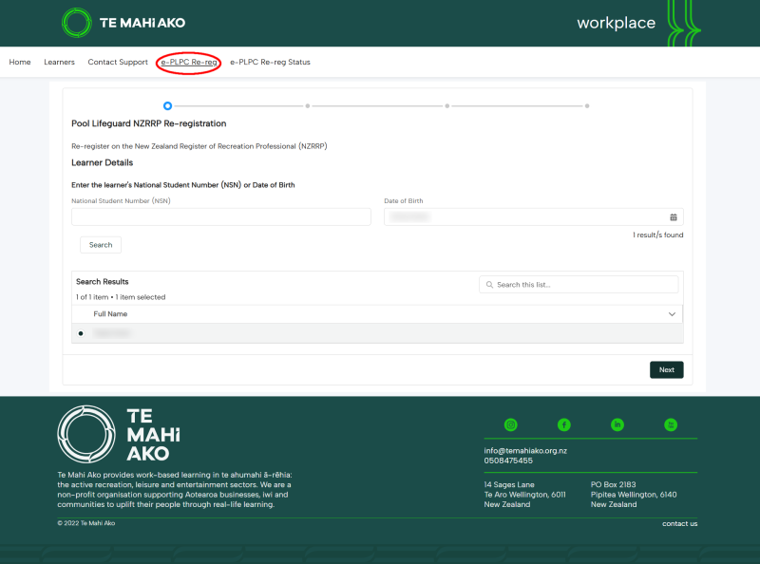The width and height of the screenshot is (760, 564).
Task: Go to the Learners menu item
Action: [59, 62]
